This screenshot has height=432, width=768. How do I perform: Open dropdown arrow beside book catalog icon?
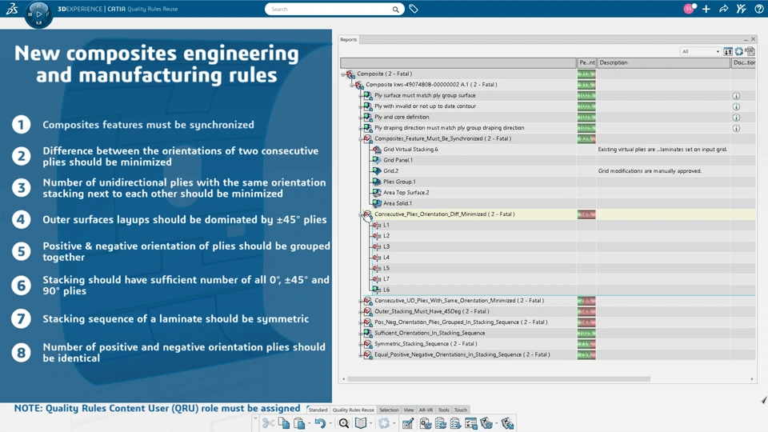(370, 424)
